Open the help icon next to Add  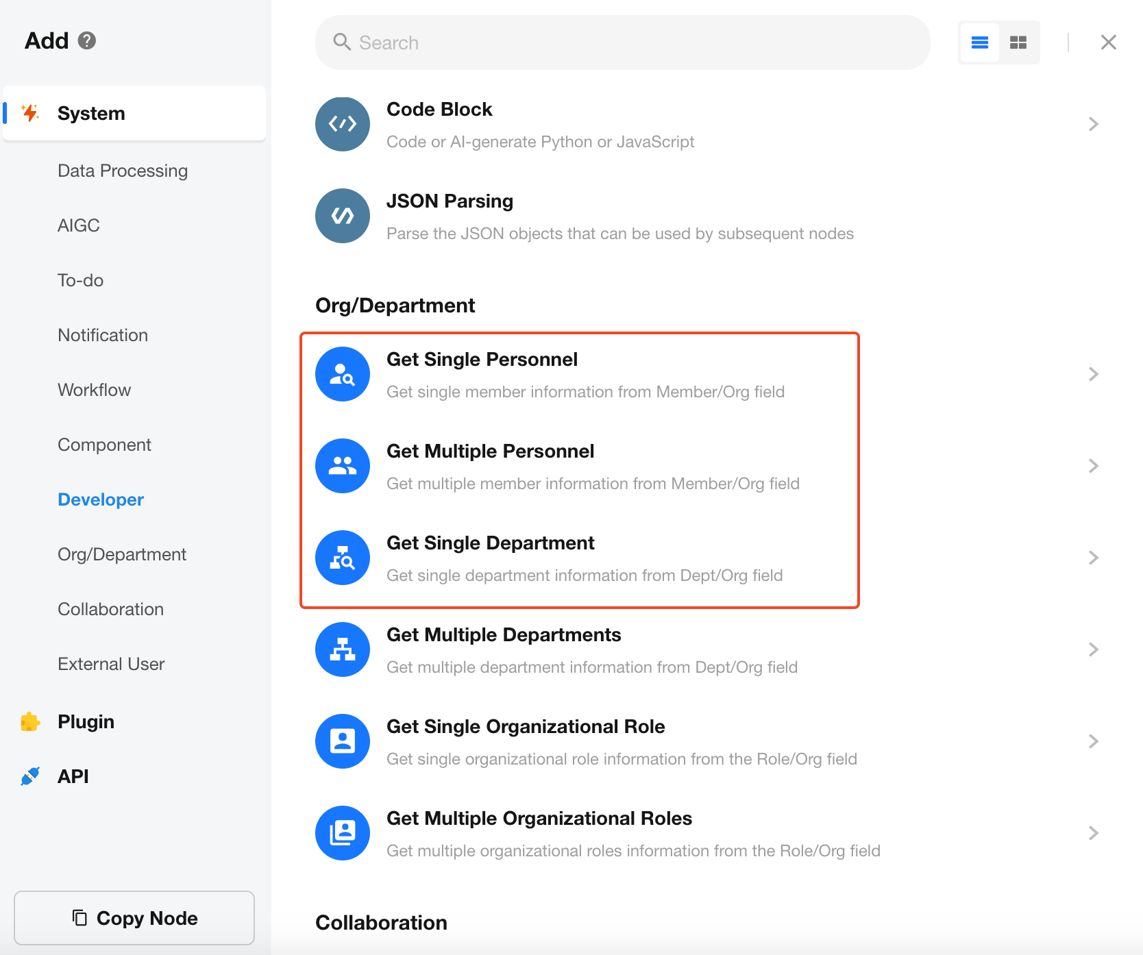click(87, 41)
